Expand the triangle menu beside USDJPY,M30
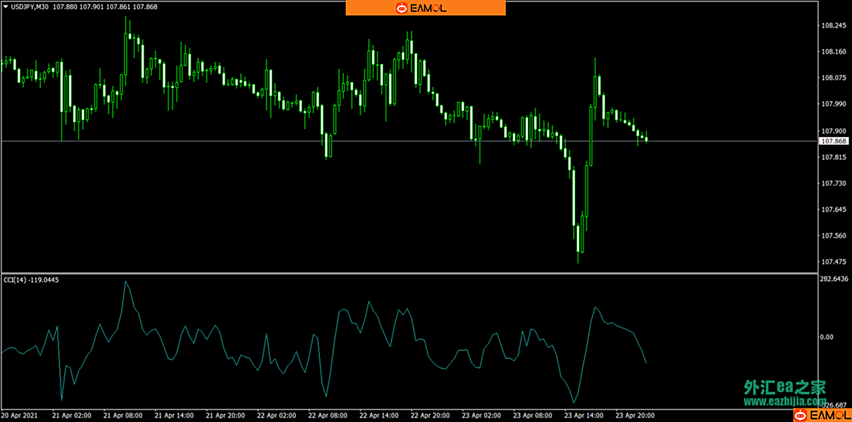 [5, 7]
